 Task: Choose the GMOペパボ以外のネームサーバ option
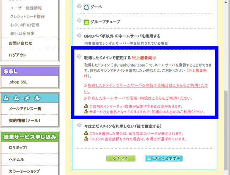tap(79, 35)
